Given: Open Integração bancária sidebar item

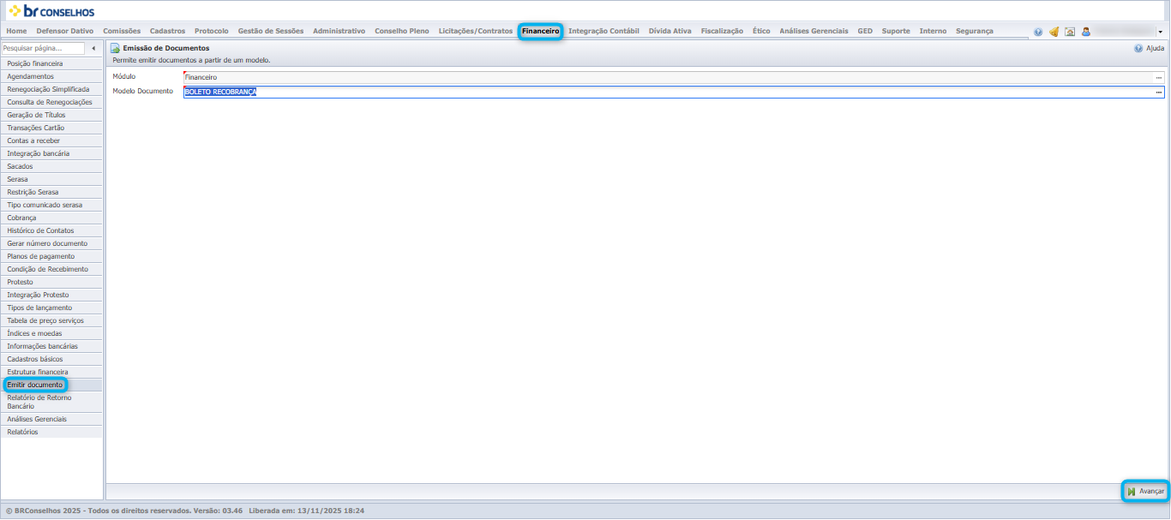Looking at the screenshot, I should coord(39,153).
